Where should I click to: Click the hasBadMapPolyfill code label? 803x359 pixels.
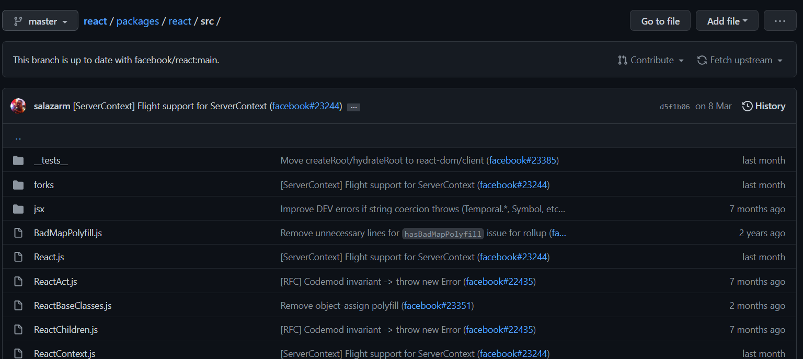(x=443, y=234)
